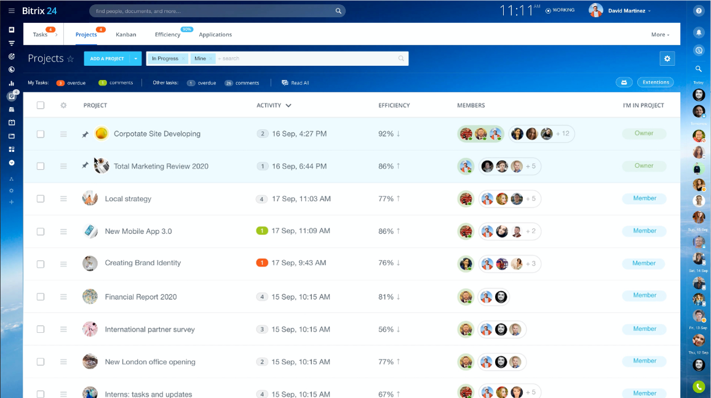Viewport: 711px width, 398px height.
Task: Switch to the Efficiency tab
Action: point(168,34)
